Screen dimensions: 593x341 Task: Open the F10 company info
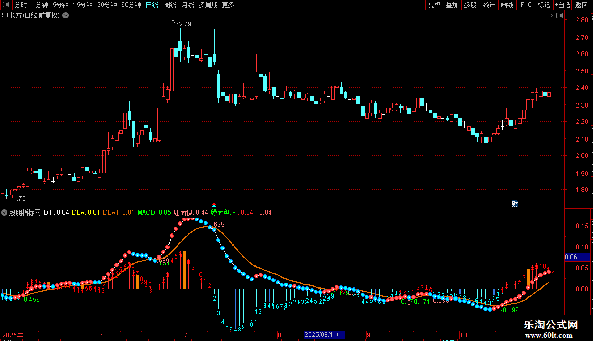(x=526, y=5)
